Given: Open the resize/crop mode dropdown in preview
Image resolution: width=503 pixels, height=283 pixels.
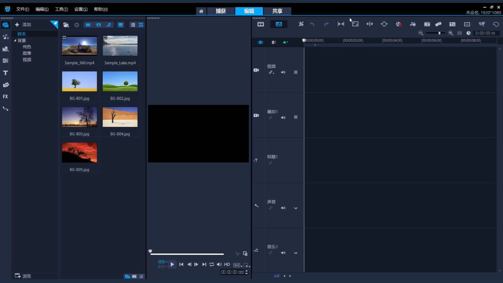Looking at the screenshot, I should (247, 265).
